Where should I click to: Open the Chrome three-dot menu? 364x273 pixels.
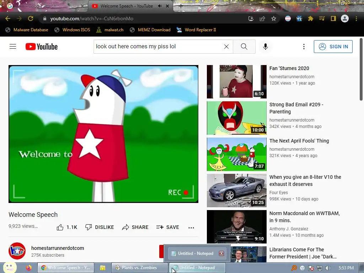click(356, 18)
